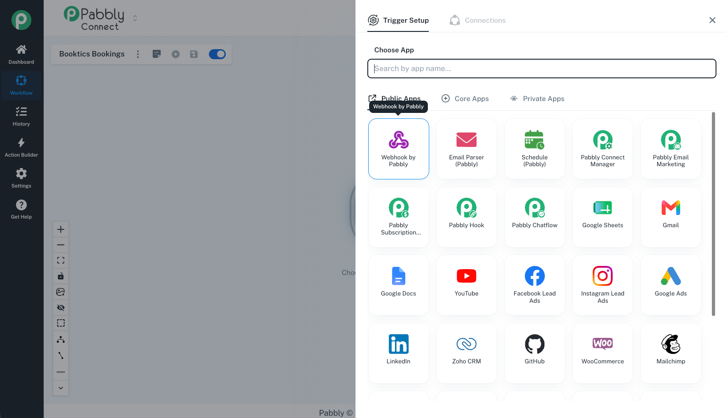The width and height of the screenshot is (726, 418).
Task: Open Get Help in sidebar
Action: [x=21, y=209]
